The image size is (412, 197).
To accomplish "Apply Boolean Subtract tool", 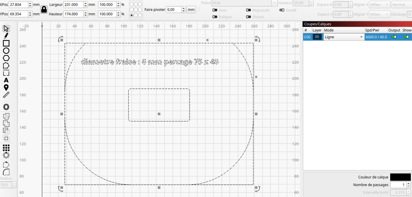I will (6, 131).
